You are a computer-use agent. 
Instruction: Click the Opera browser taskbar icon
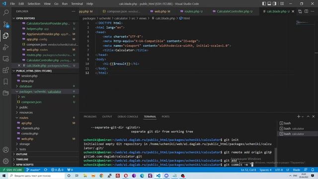126,176
